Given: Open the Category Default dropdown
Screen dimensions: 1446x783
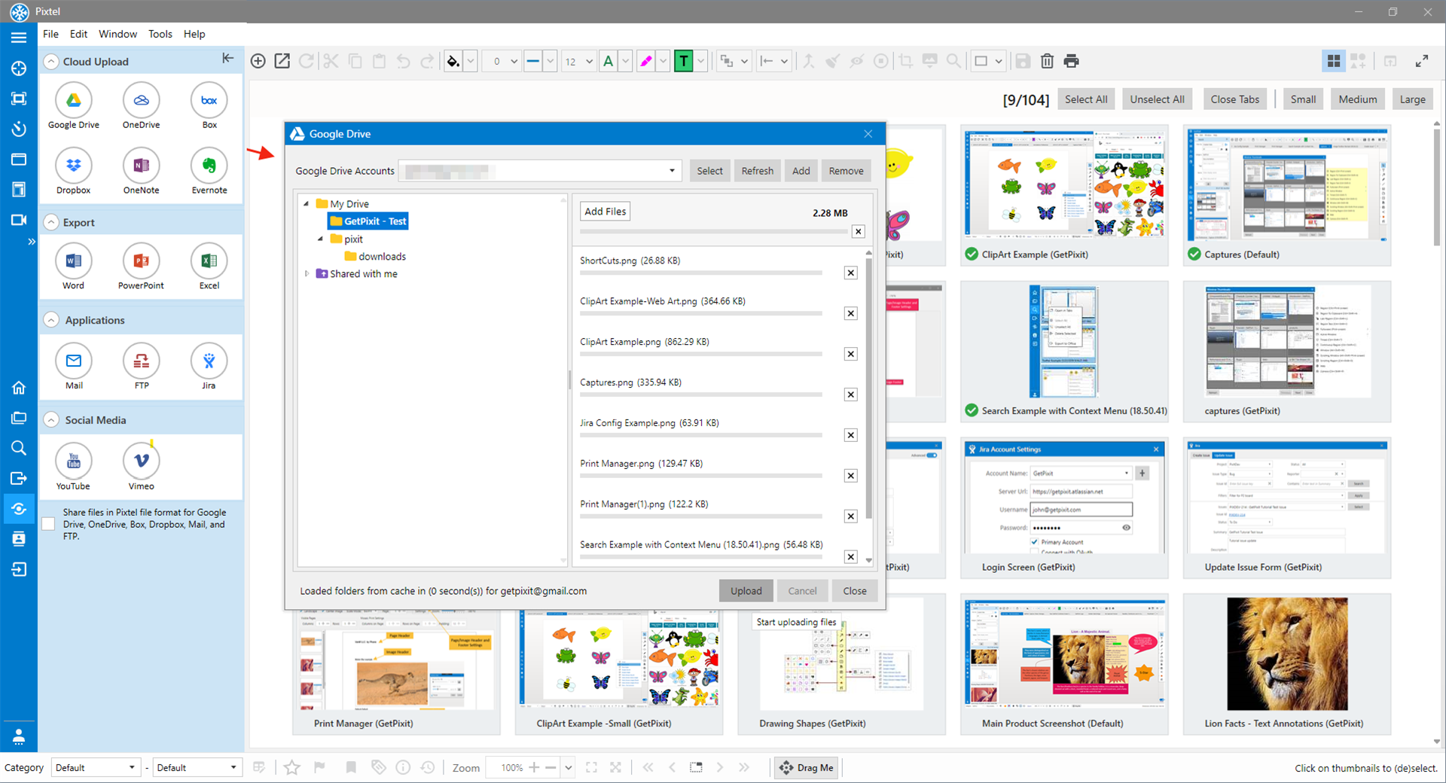Looking at the screenshot, I should 96,767.
